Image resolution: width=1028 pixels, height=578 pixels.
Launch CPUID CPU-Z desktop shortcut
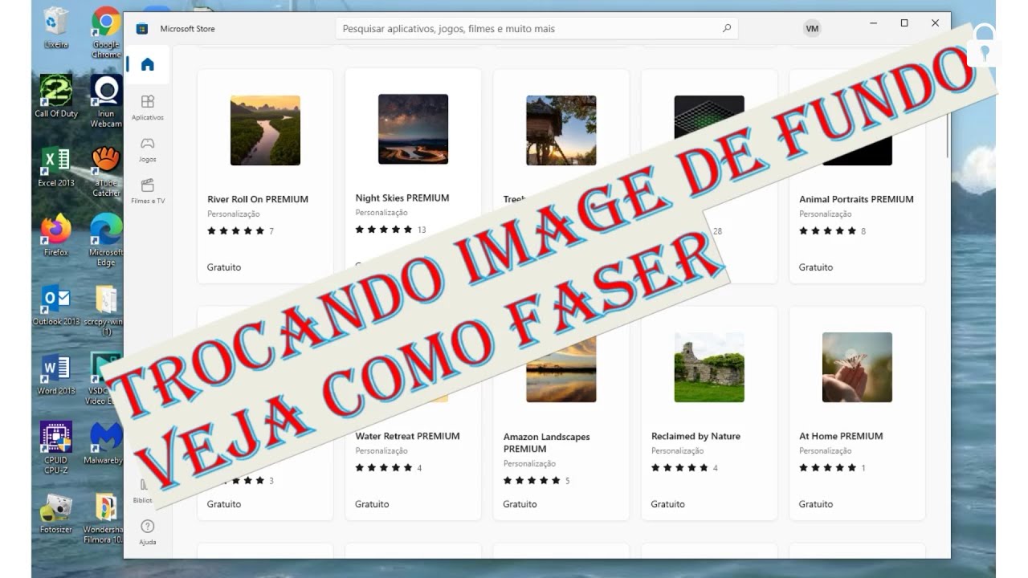(56, 449)
